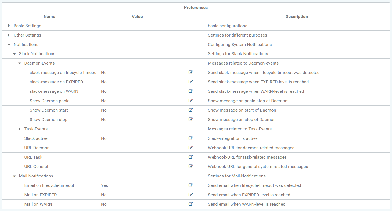The image size is (392, 211).
Task: Expand the Other Settings group
Action: click(x=9, y=35)
